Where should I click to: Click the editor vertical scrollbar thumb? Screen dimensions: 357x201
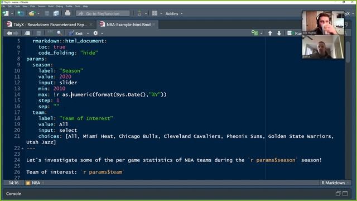tap(348, 52)
